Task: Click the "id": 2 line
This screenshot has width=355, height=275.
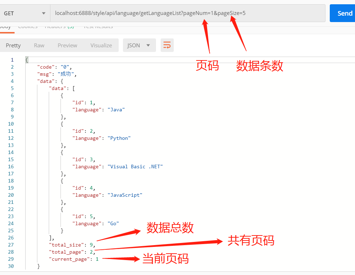Action: 84,131
